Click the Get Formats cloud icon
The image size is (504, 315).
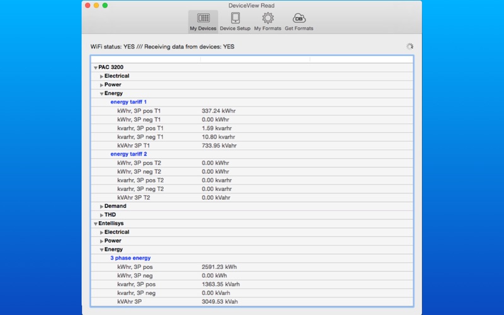click(x=299, y=18)
